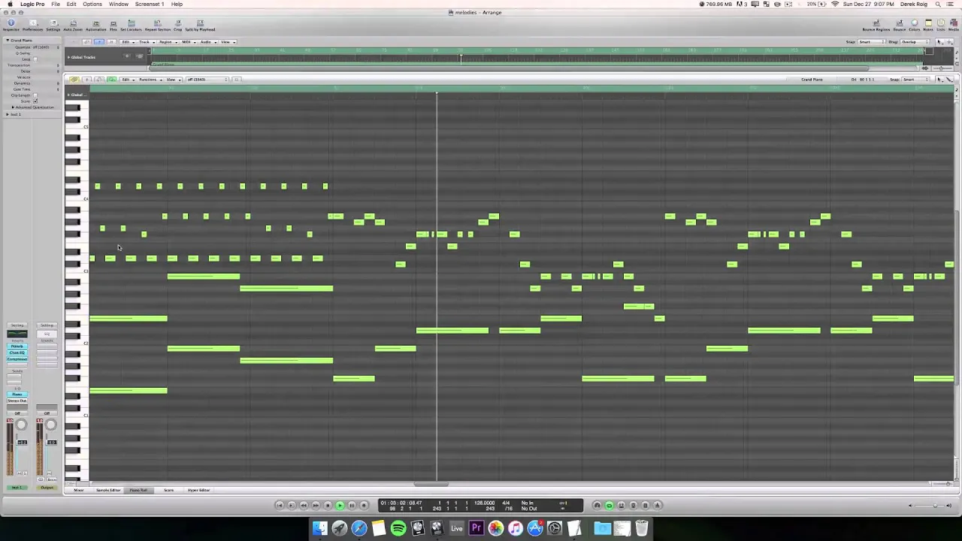Show track Automation via toolbar
Viewport: 962px width, 541px height.
click(x=96, y=26)
